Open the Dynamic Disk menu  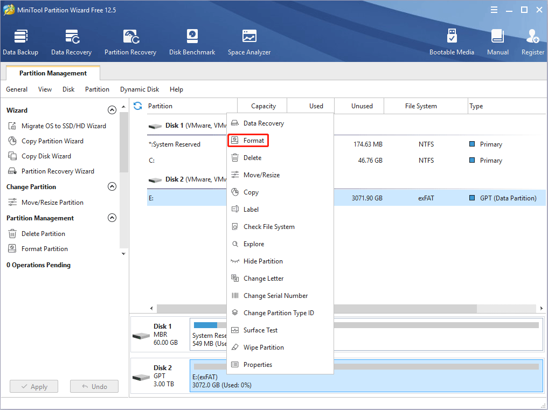pos(140,89)
